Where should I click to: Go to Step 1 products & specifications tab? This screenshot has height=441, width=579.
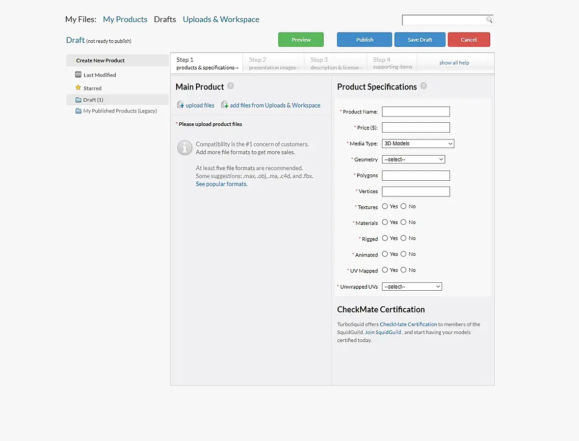207,63
